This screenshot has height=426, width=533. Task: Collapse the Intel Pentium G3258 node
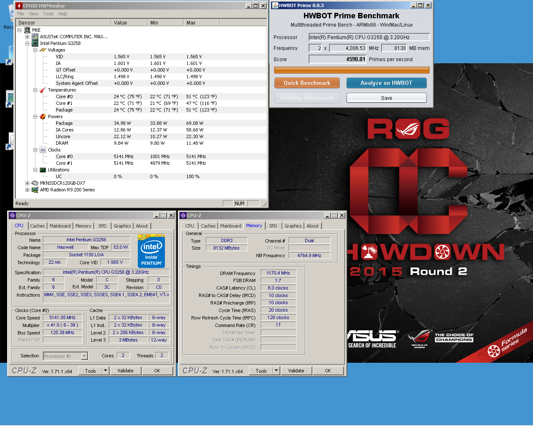(27, 43)
